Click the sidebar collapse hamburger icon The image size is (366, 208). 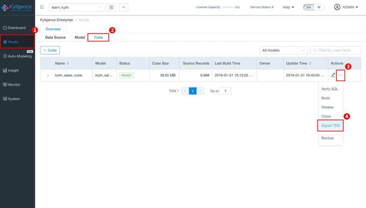[x=42, y=7]
